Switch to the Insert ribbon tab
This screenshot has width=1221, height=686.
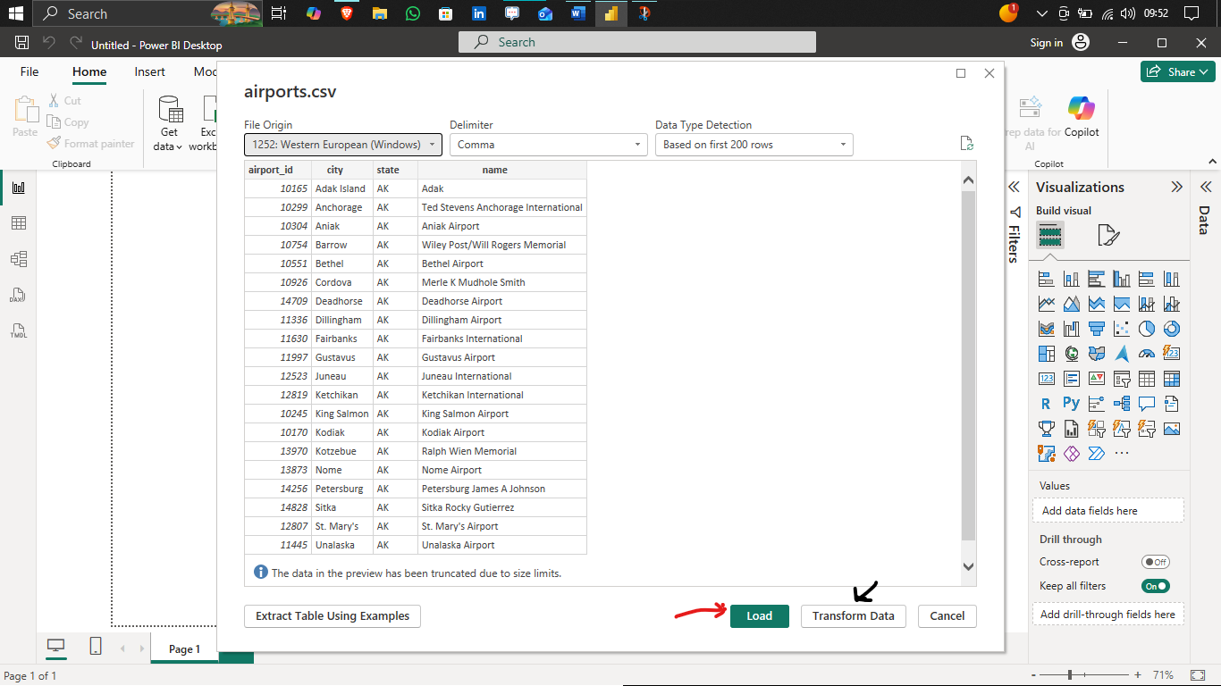[149, 71]
